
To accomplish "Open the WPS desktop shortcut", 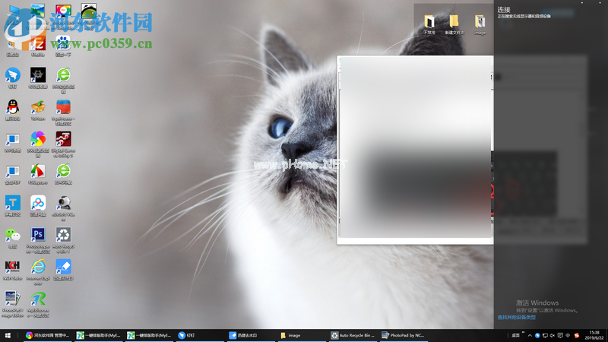I will [12, 142].
